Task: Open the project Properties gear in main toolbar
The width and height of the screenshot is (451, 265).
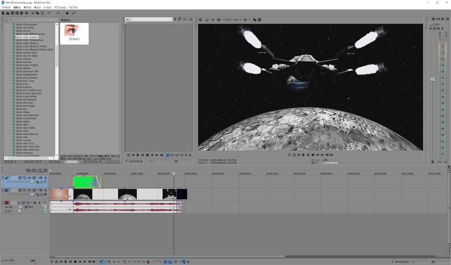Action: pyautogui.click(x=26, y=13)
